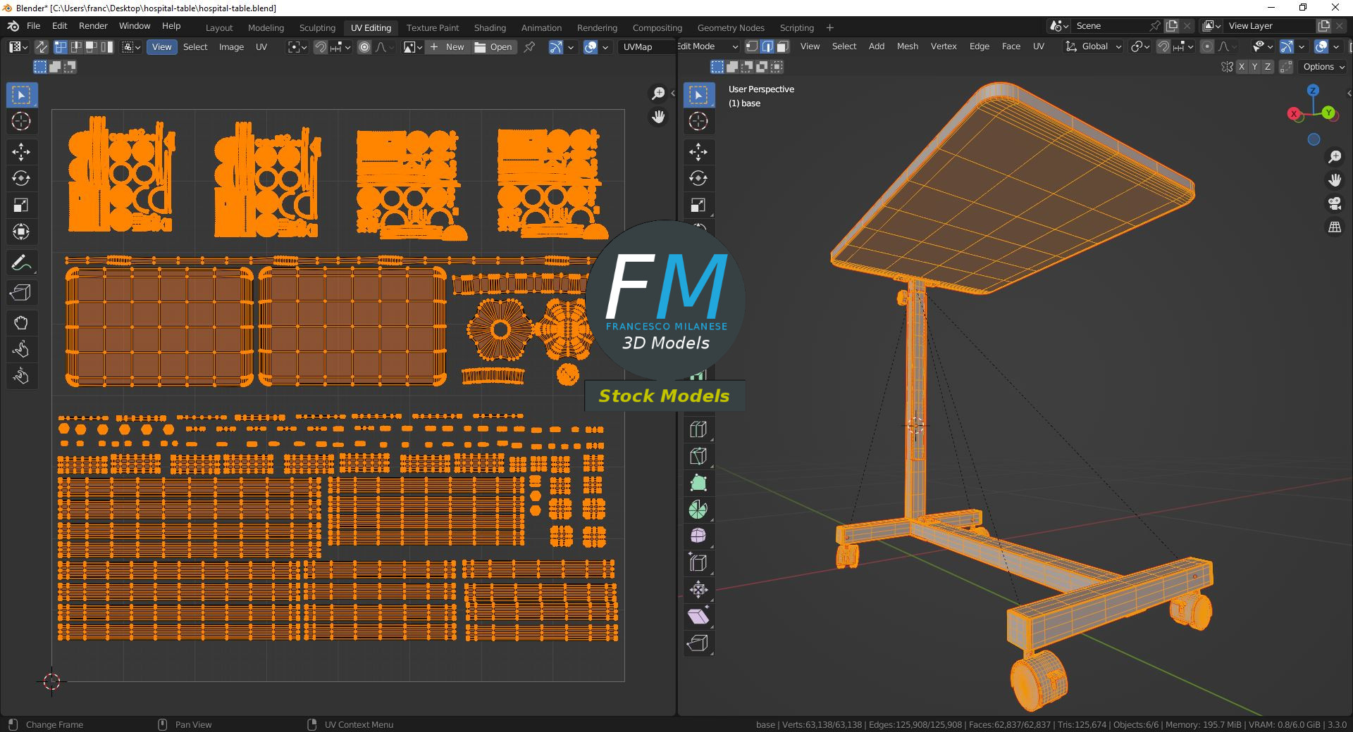This screenshot has height=732, width=1353.
Task: Select the Edge Slide tool
Action: coord(698,563)
